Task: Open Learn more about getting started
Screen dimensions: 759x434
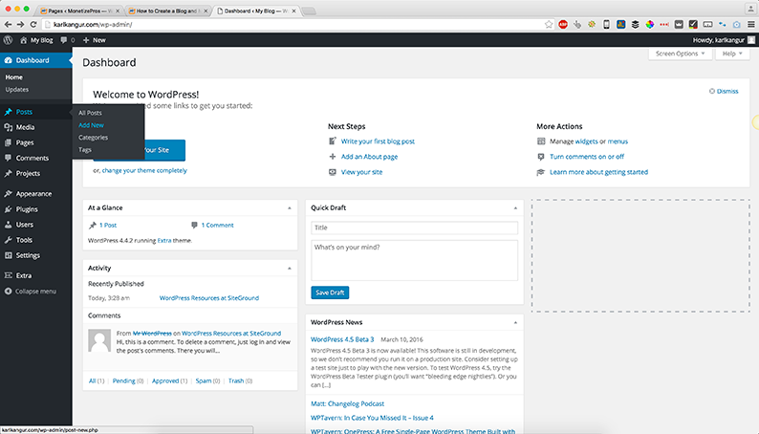Action: (x=598, y=172)
